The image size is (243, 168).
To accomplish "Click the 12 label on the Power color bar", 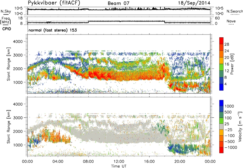I will [227, 71].
